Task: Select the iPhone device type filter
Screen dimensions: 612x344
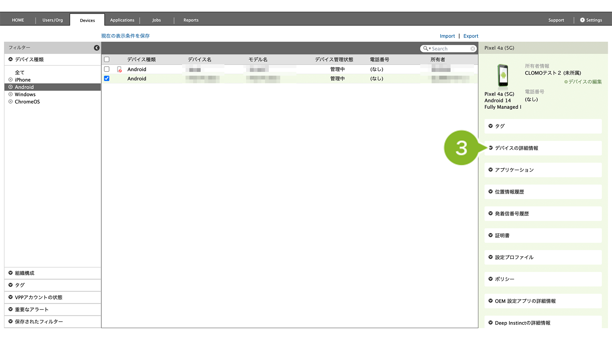Action: point(22,80)
